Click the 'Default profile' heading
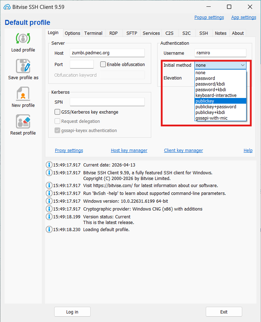This screenshot has height=322, width=261. click(x=28, y=22)
